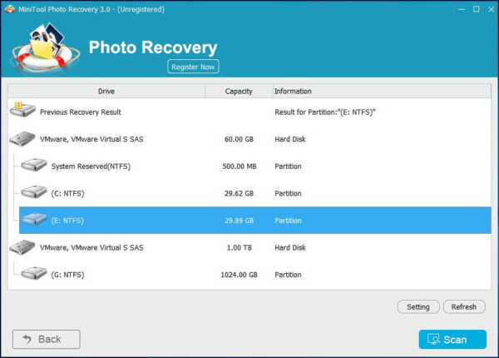Select the (E: NTFS) partition
The width and height of the screenshot is (499, 358).
click(255, 221)
